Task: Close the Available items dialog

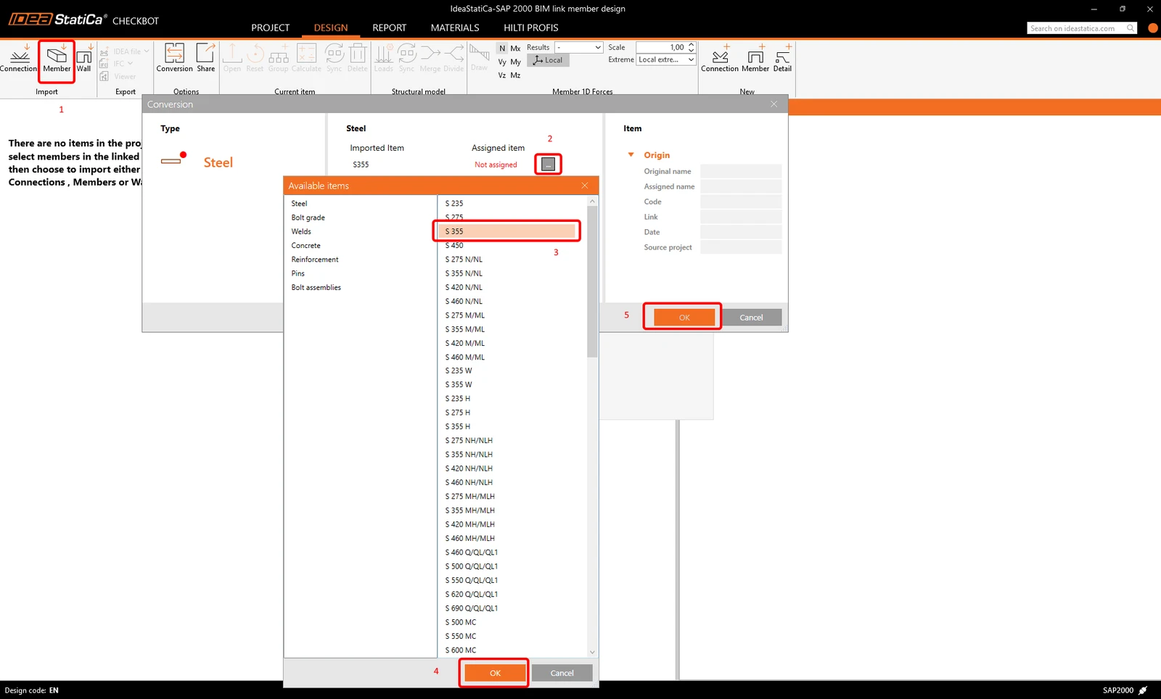Action: pyautogui.click(x=585, y=186)
